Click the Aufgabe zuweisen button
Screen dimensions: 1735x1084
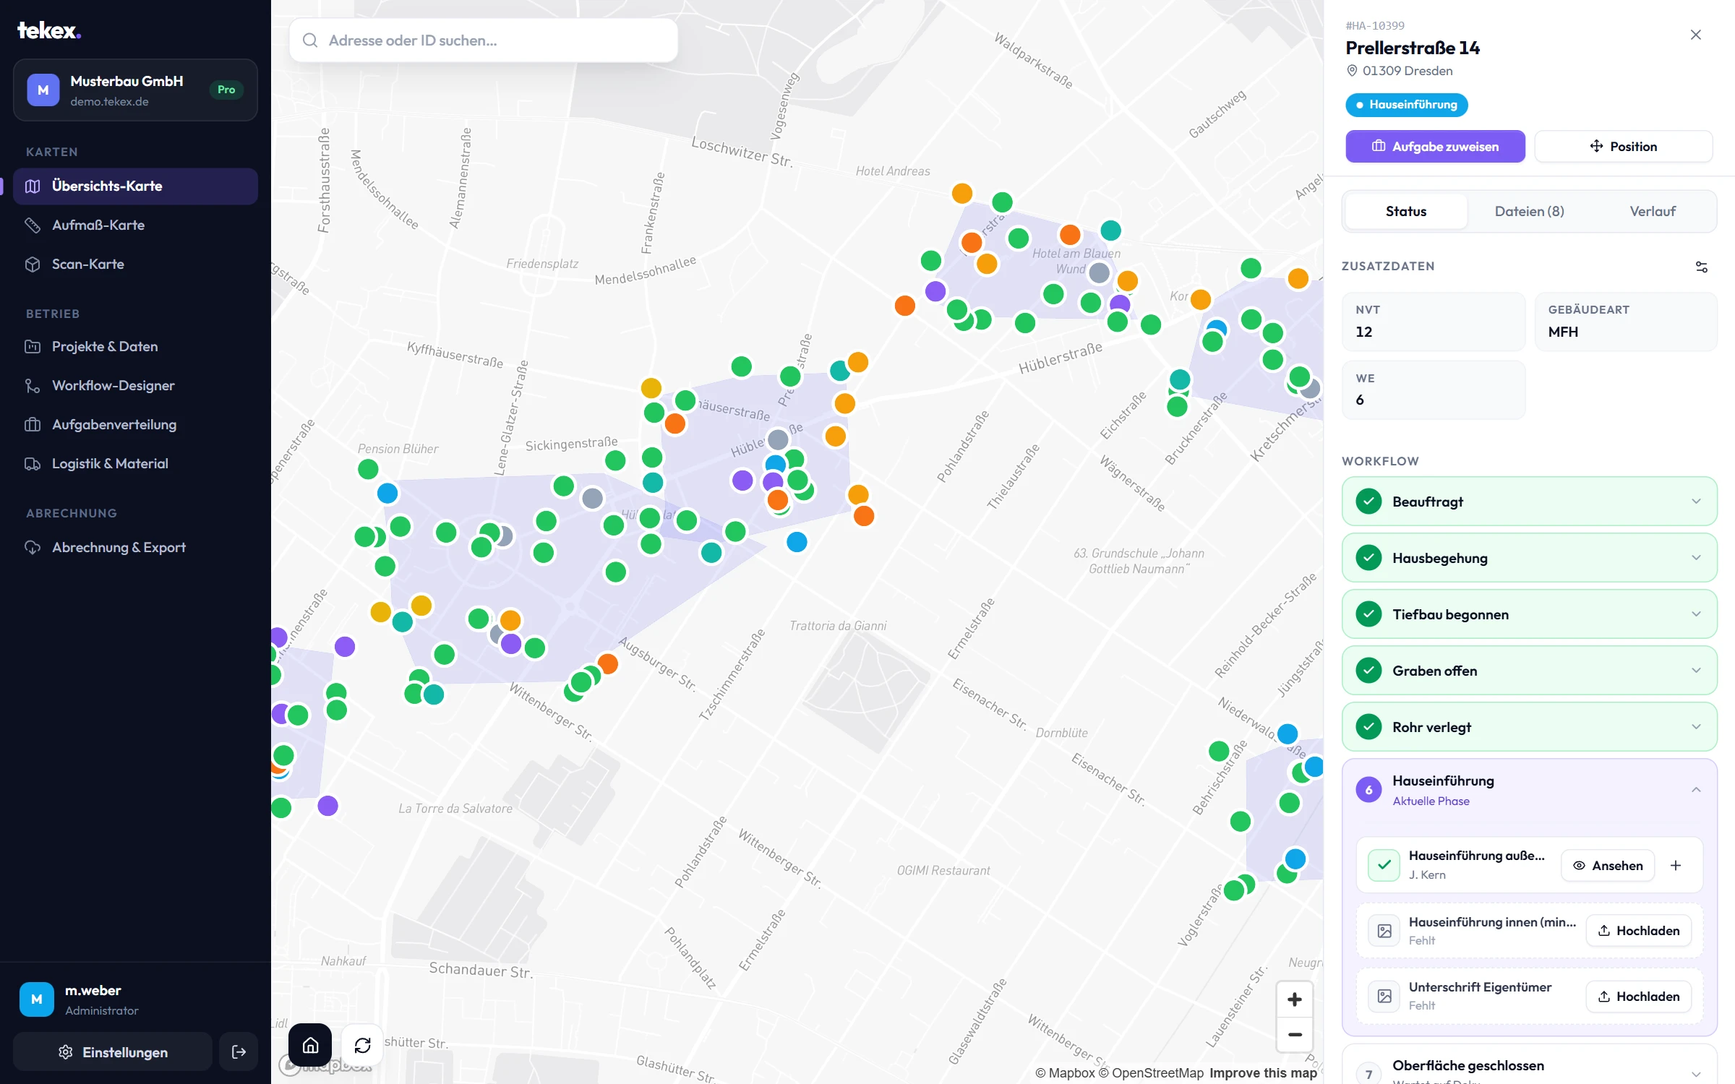[1435, 147]
